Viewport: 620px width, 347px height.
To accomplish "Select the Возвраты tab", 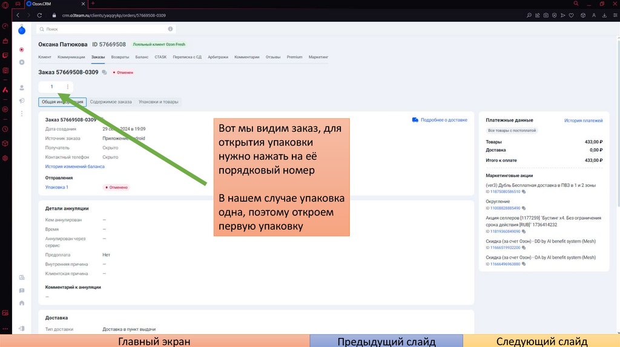I will [x=120, y=57].
